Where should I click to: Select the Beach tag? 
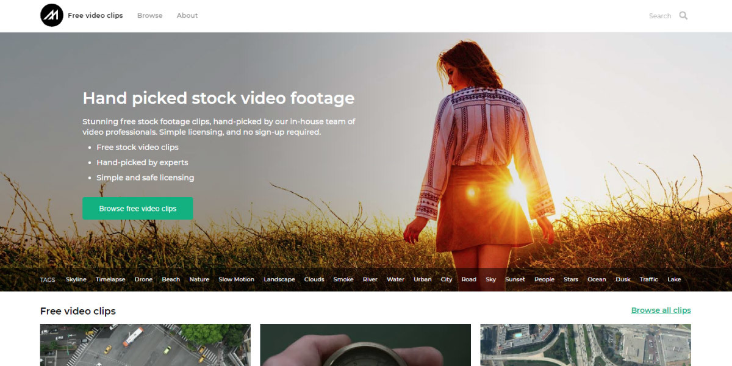pyautogui.click(x=171, y=279)
